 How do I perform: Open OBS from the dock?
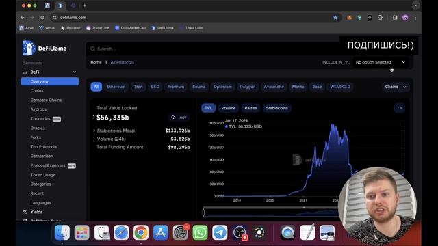(x=240, y=232)
